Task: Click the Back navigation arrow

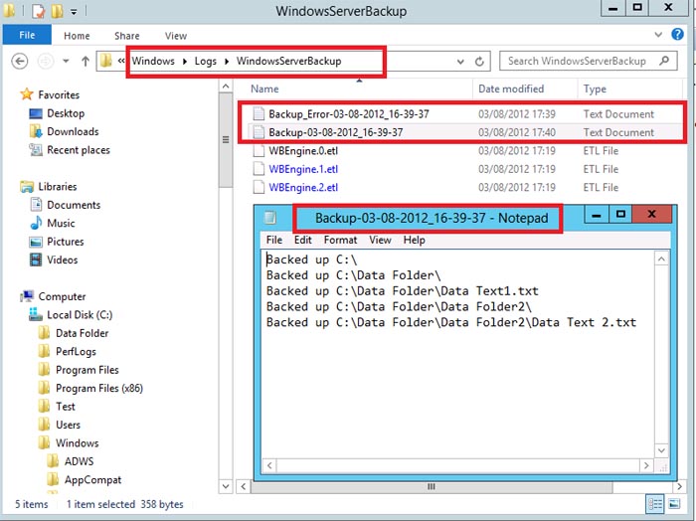Action: point(20,61)
